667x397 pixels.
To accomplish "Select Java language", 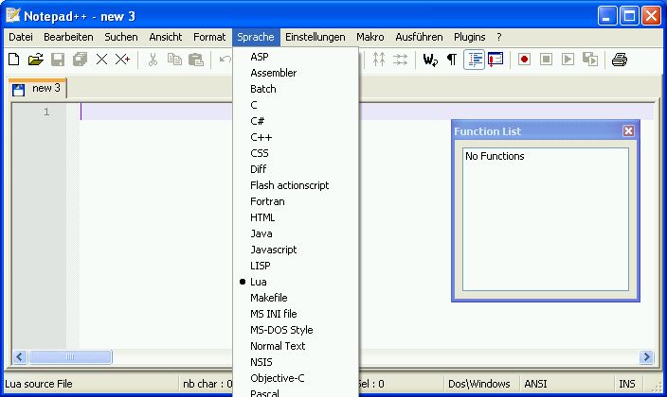I will [x=296, y=233].
